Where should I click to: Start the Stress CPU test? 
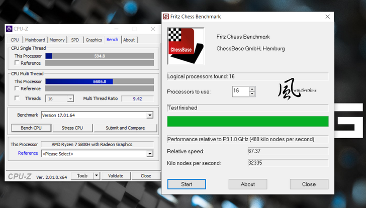(72, 128)
